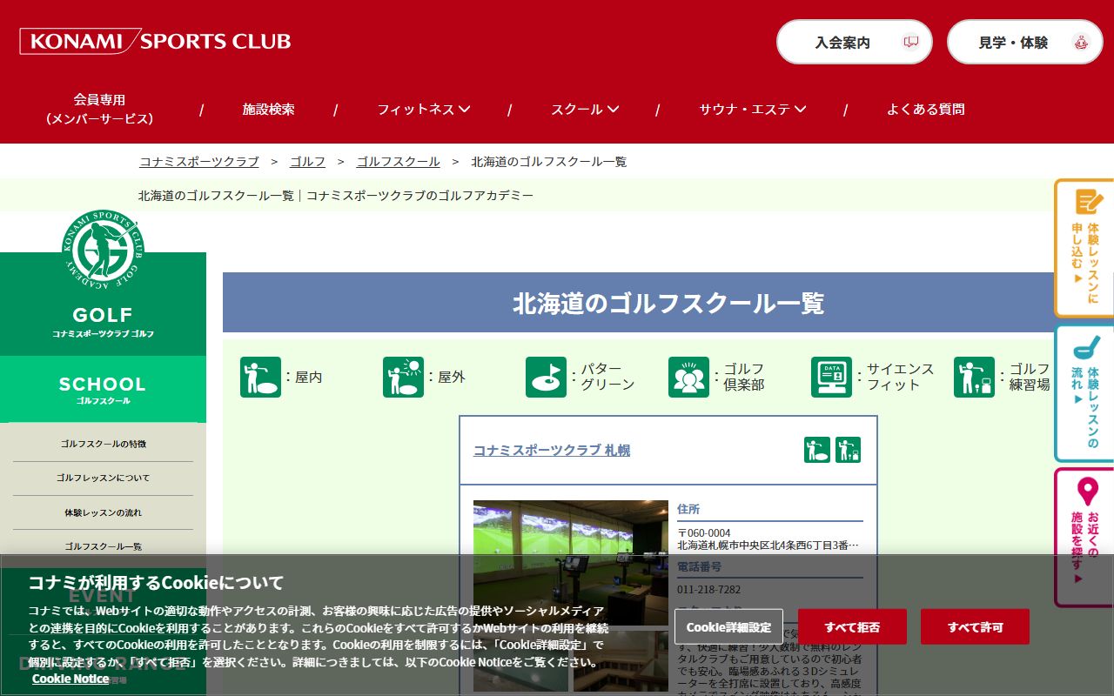Select ゴルフスクール一覧 in the sidebar
Viewport: 1114px width, 696px height.
pos(104,546)
